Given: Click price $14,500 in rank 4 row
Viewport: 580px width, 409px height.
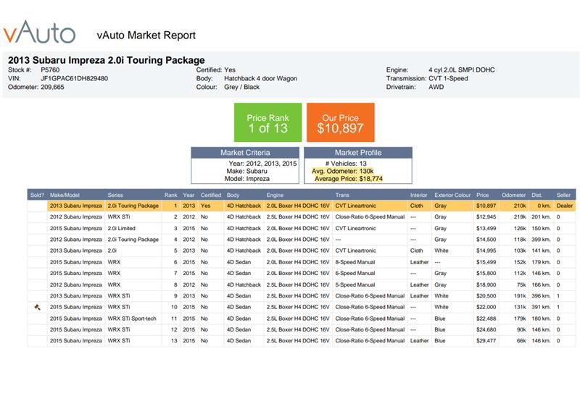Looking at the screenshot, I should [x=486, y=240].
